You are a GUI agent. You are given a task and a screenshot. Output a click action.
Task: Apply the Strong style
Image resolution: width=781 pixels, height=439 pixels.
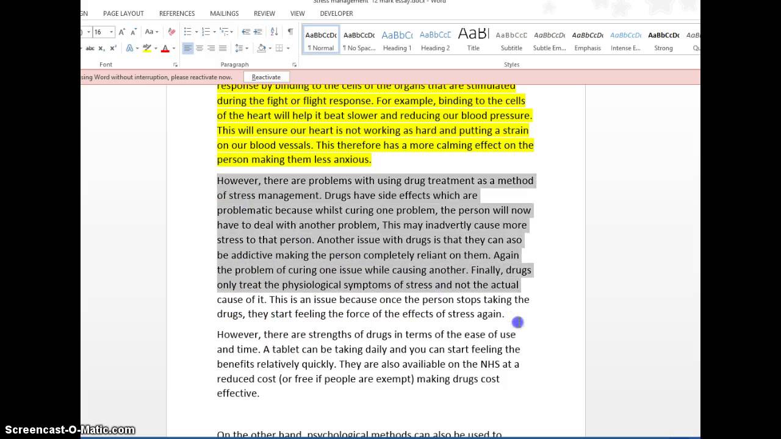pos(663,40)
